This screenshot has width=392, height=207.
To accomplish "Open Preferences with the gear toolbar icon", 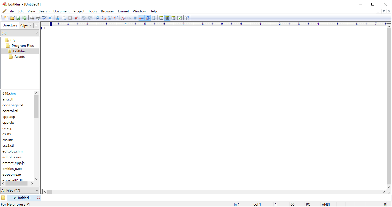I will pos(154,18).
